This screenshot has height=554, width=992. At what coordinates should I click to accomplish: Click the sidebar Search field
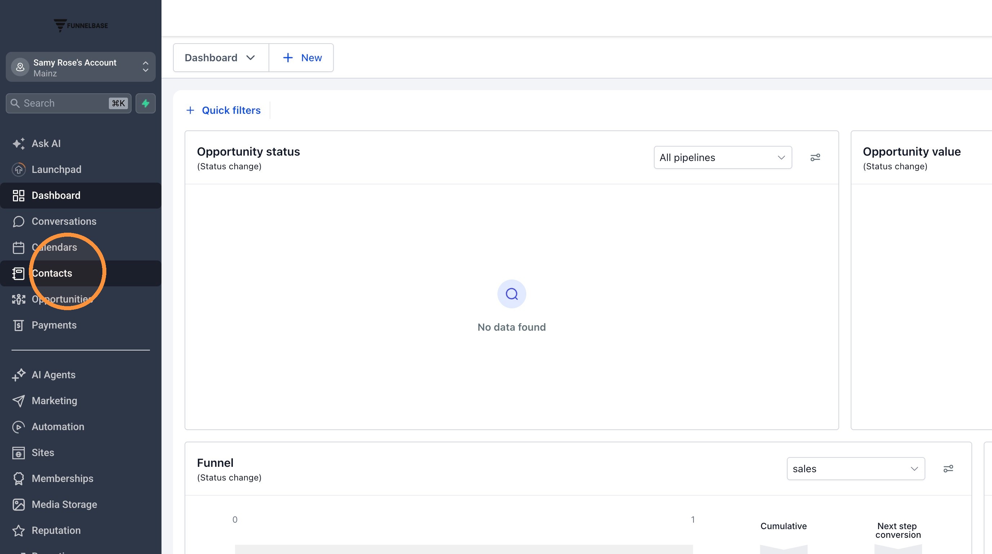coord(68,103)
